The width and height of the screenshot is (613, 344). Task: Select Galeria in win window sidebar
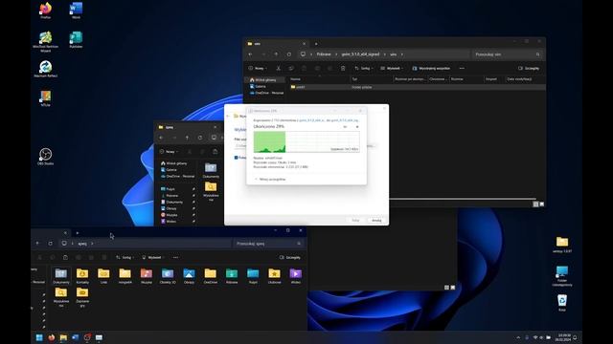click(x=260, y=86)
